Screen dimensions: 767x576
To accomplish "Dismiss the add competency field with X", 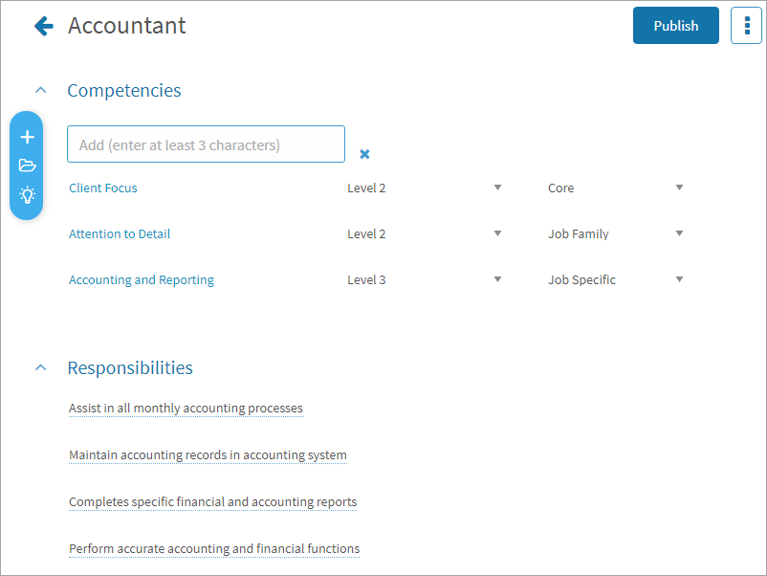I will [364, 154].
